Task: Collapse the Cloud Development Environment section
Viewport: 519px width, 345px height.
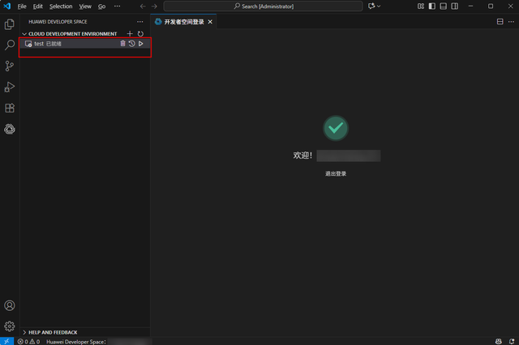Action: coord(24,33)
